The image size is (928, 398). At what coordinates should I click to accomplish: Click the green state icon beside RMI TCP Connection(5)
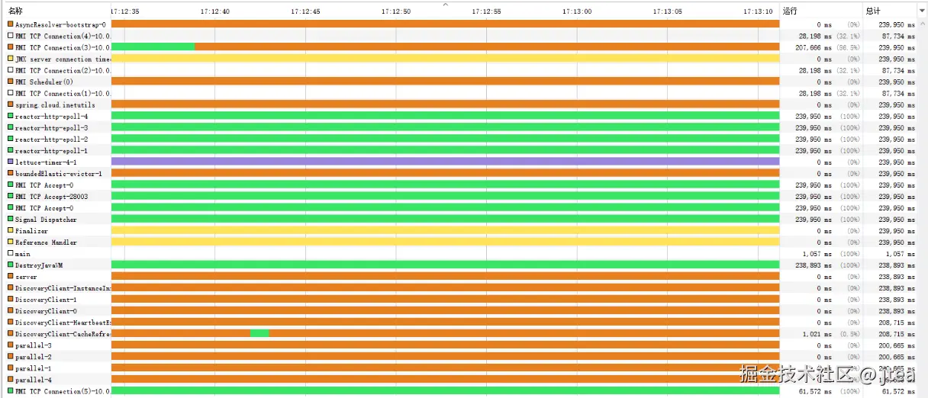point(11,390)
